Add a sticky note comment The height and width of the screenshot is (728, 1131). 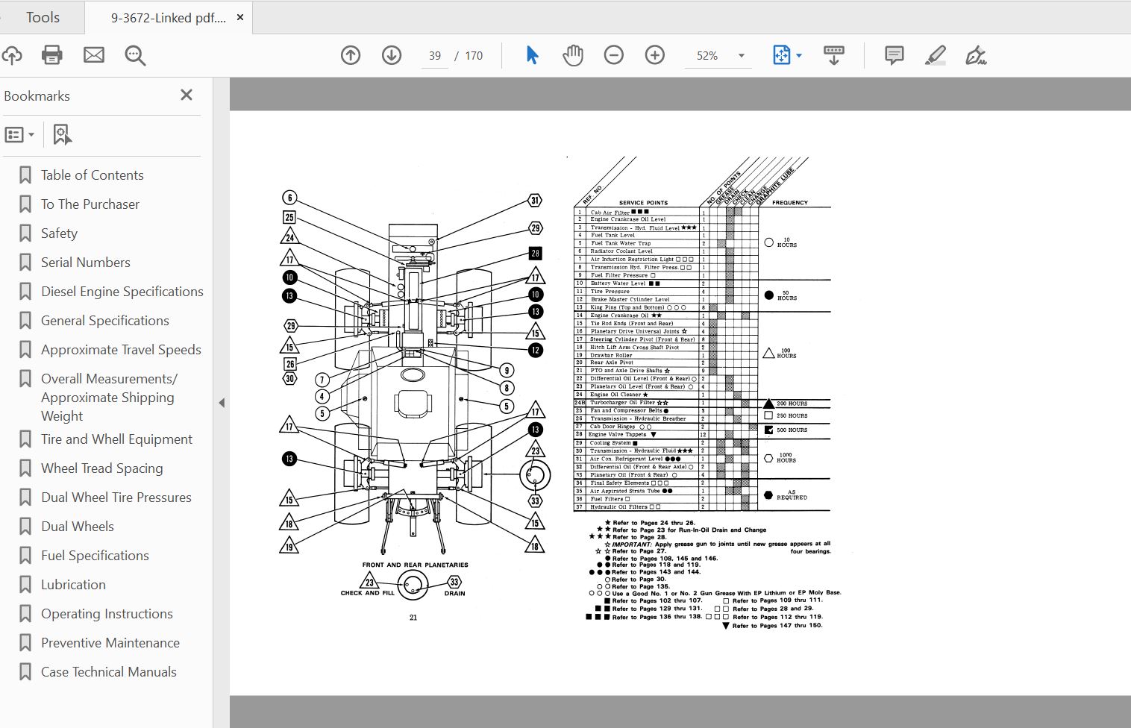tap(894, 55)
